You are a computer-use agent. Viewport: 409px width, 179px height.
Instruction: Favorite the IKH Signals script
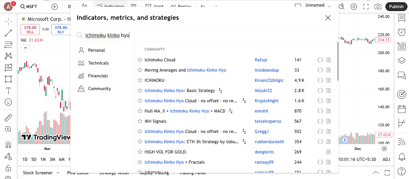(x=140, y=121)
